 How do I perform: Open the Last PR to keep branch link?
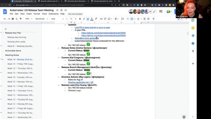[x=92, y=27]
